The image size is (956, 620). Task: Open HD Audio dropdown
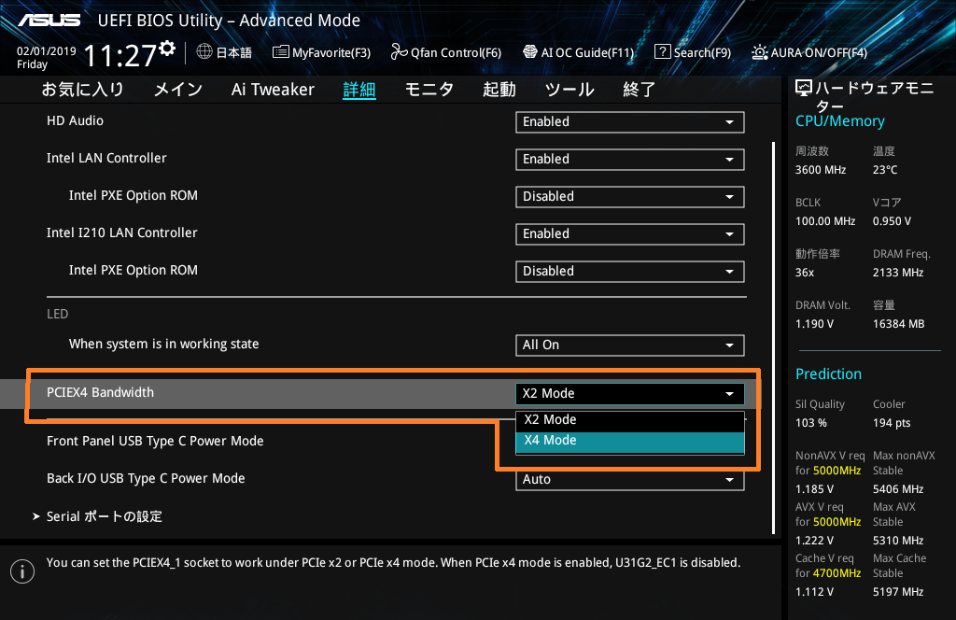click(x=630, y=122)
